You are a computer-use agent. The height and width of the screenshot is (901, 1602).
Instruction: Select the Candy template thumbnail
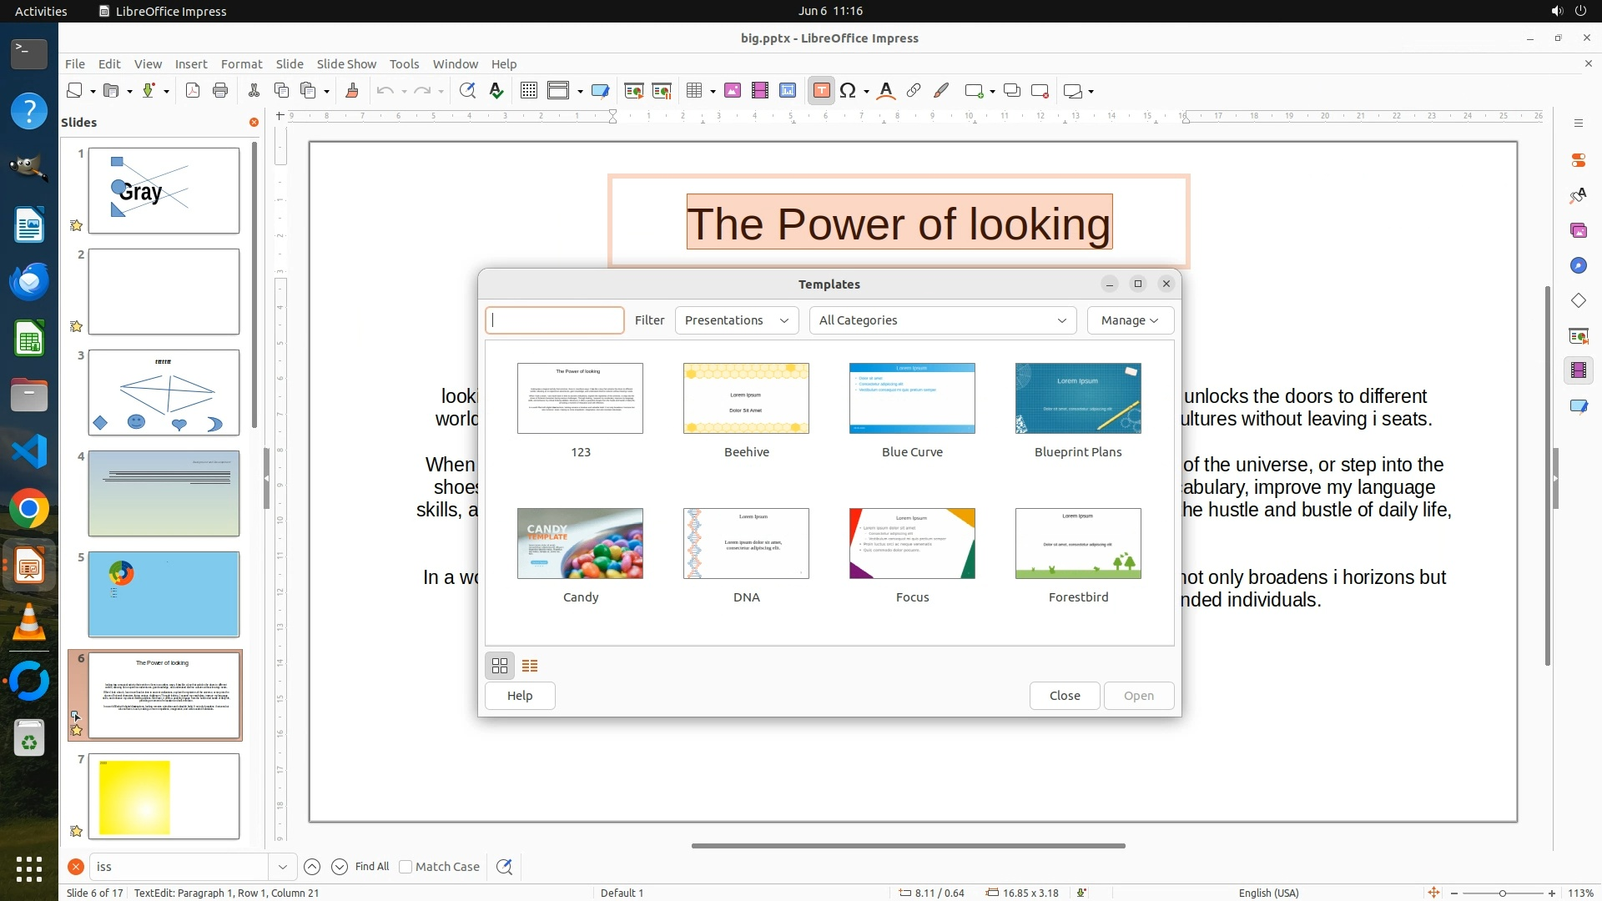click(580, 544)
